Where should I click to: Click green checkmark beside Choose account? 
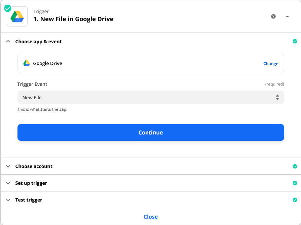coord(295,166)
